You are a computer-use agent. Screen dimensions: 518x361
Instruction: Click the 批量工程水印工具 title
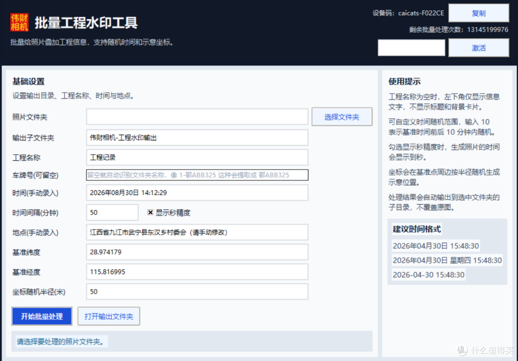pyautogui.click(x=86, y=23)
